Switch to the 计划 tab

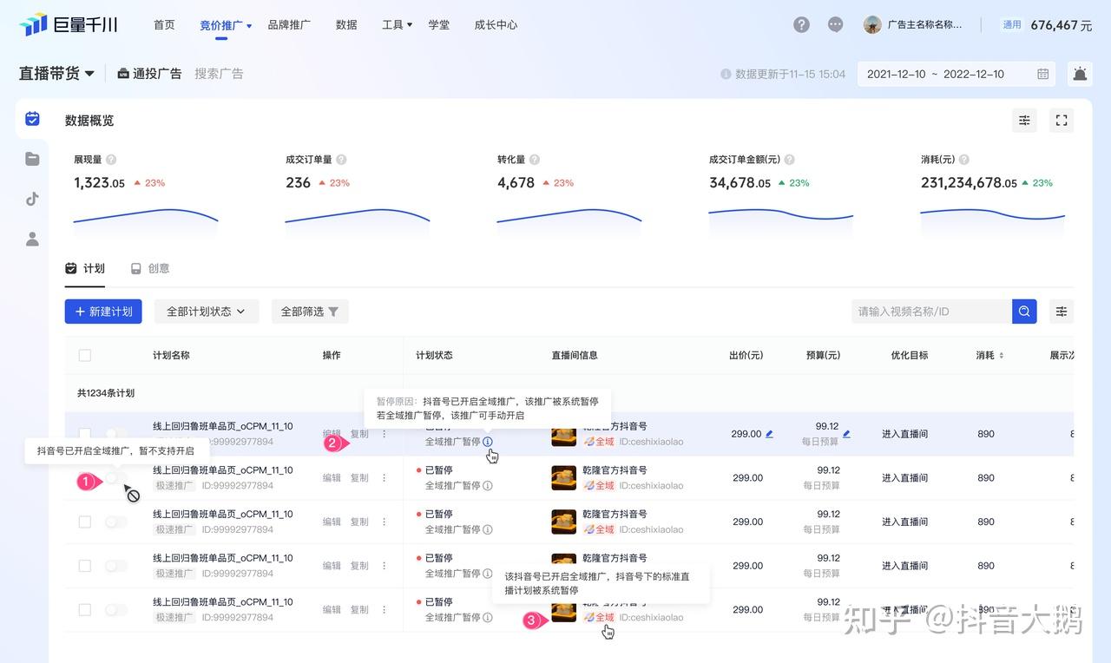85,269
